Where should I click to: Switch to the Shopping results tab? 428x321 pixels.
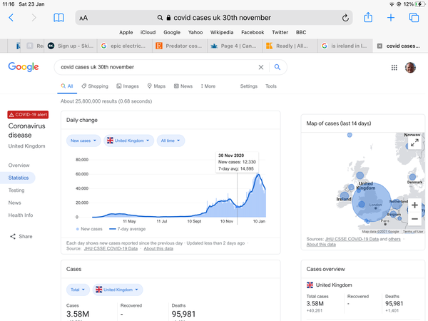[95, 86]
